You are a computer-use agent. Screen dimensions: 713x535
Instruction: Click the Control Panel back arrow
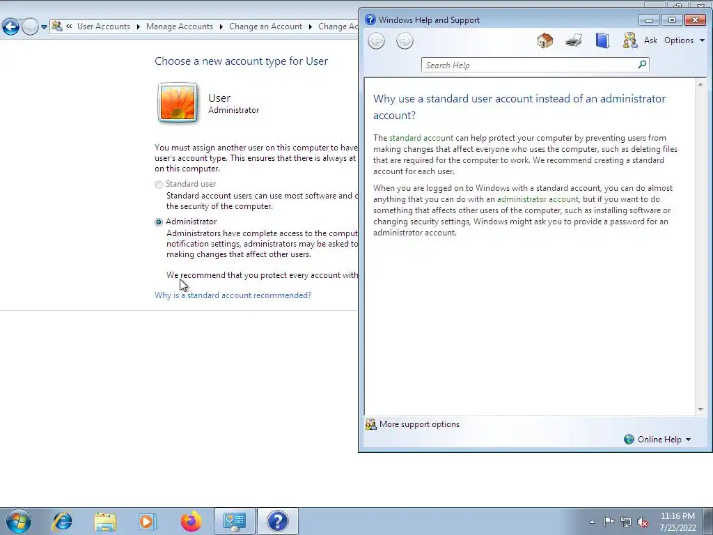click(x=10, y=26)
